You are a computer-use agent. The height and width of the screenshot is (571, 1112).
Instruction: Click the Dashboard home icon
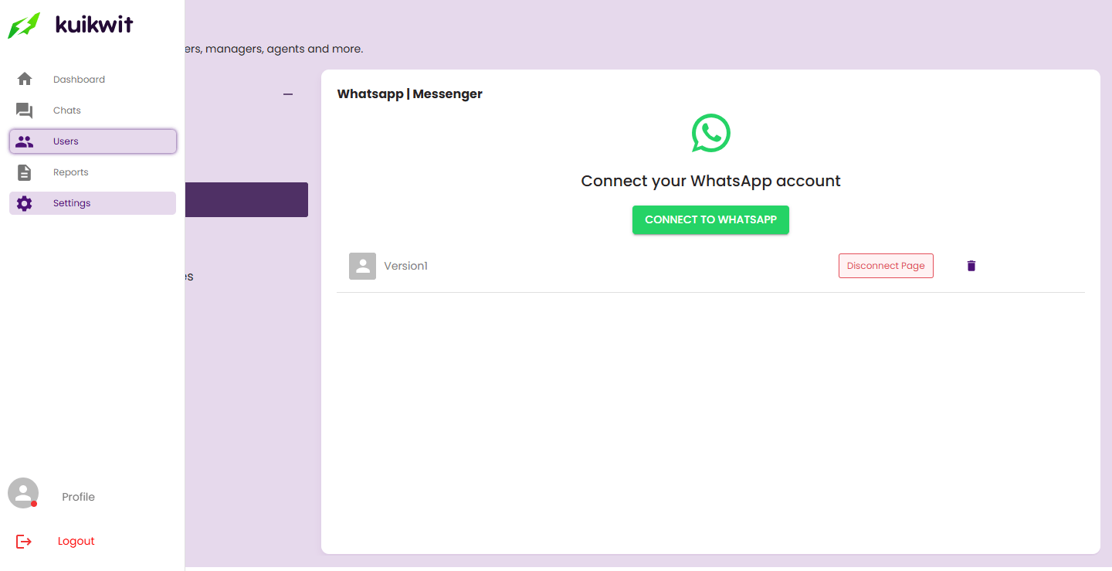click(25, 79)
